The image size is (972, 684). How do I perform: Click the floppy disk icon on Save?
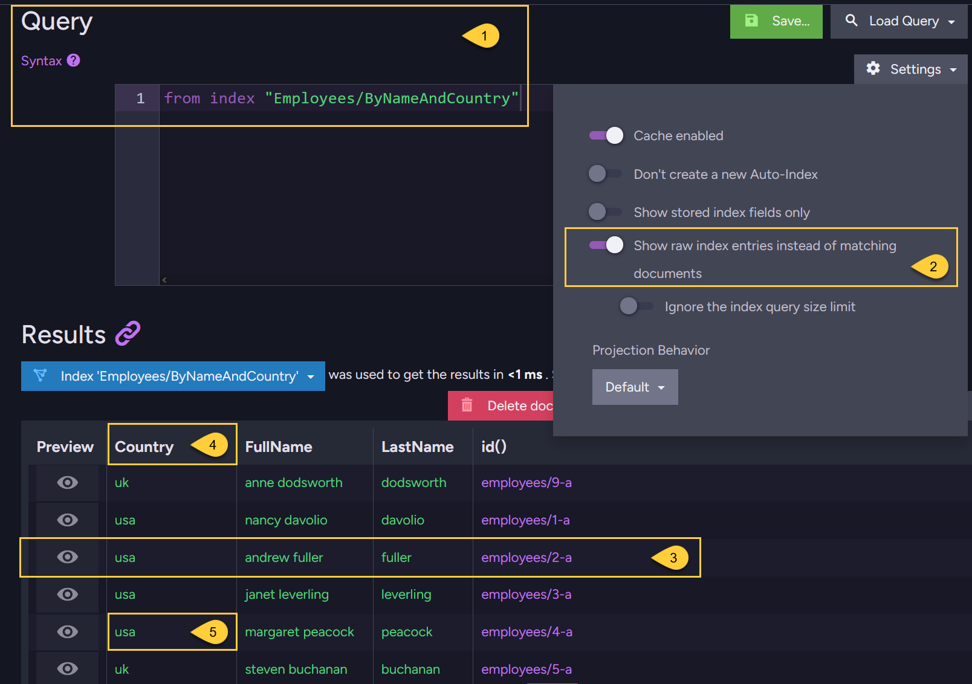(x=751, y=21)
